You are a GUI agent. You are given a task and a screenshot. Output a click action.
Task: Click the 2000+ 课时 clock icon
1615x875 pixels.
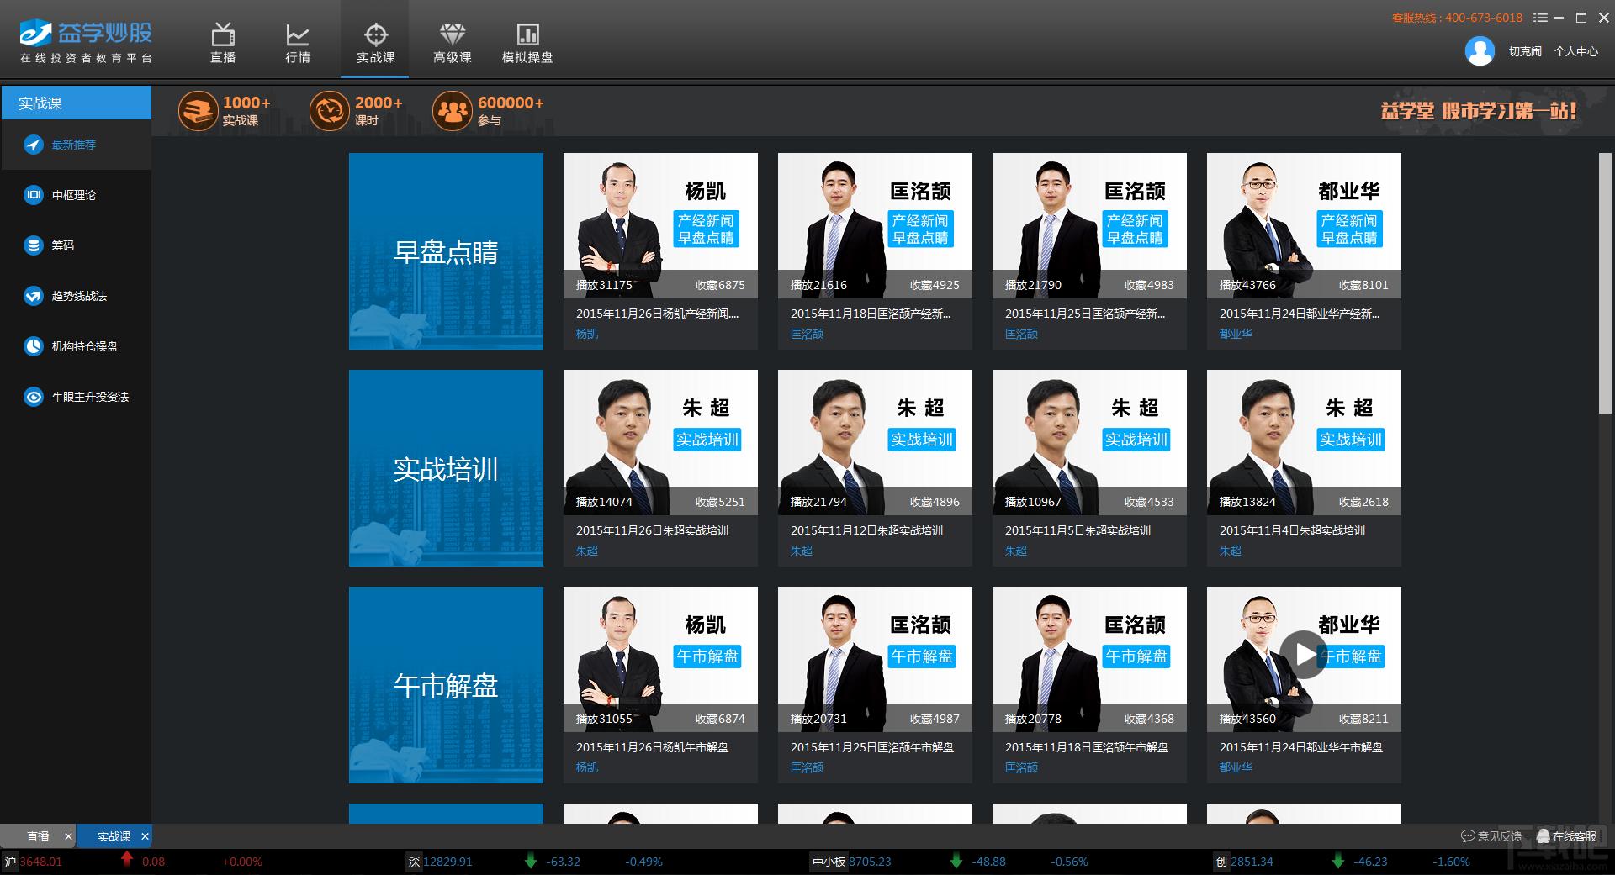[330, 111]
